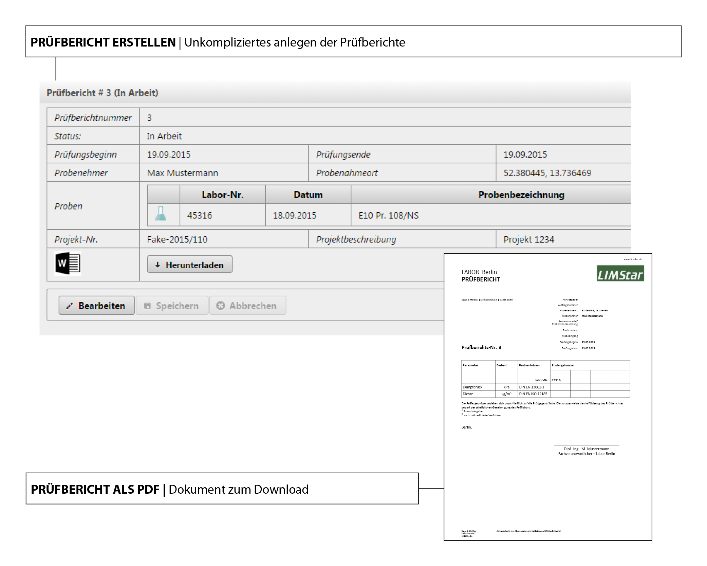
Task: Click the Datum column header
Action: point(308,195)
